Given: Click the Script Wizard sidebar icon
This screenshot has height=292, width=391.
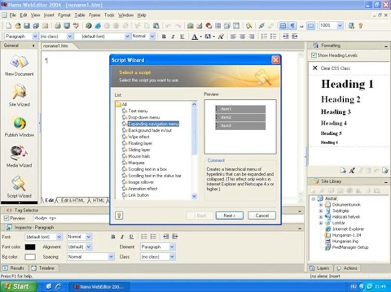Looking at the screenshot, I should tap(19, 183).
